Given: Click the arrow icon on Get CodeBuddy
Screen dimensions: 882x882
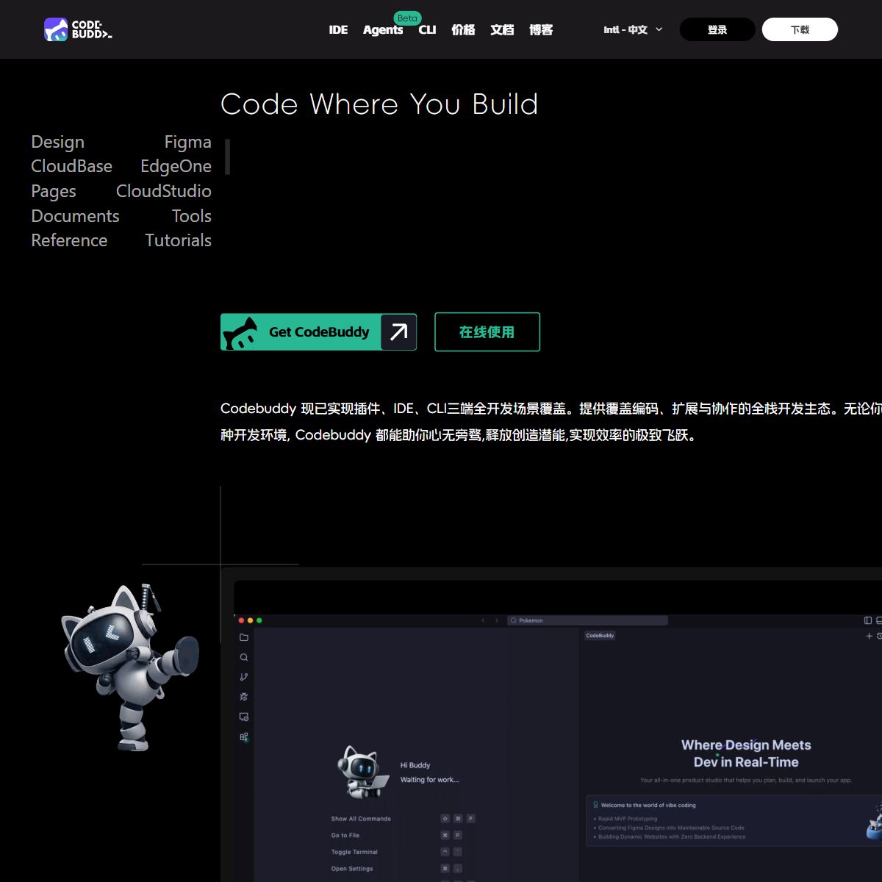Looking at the screenshot, I should 398,332.
